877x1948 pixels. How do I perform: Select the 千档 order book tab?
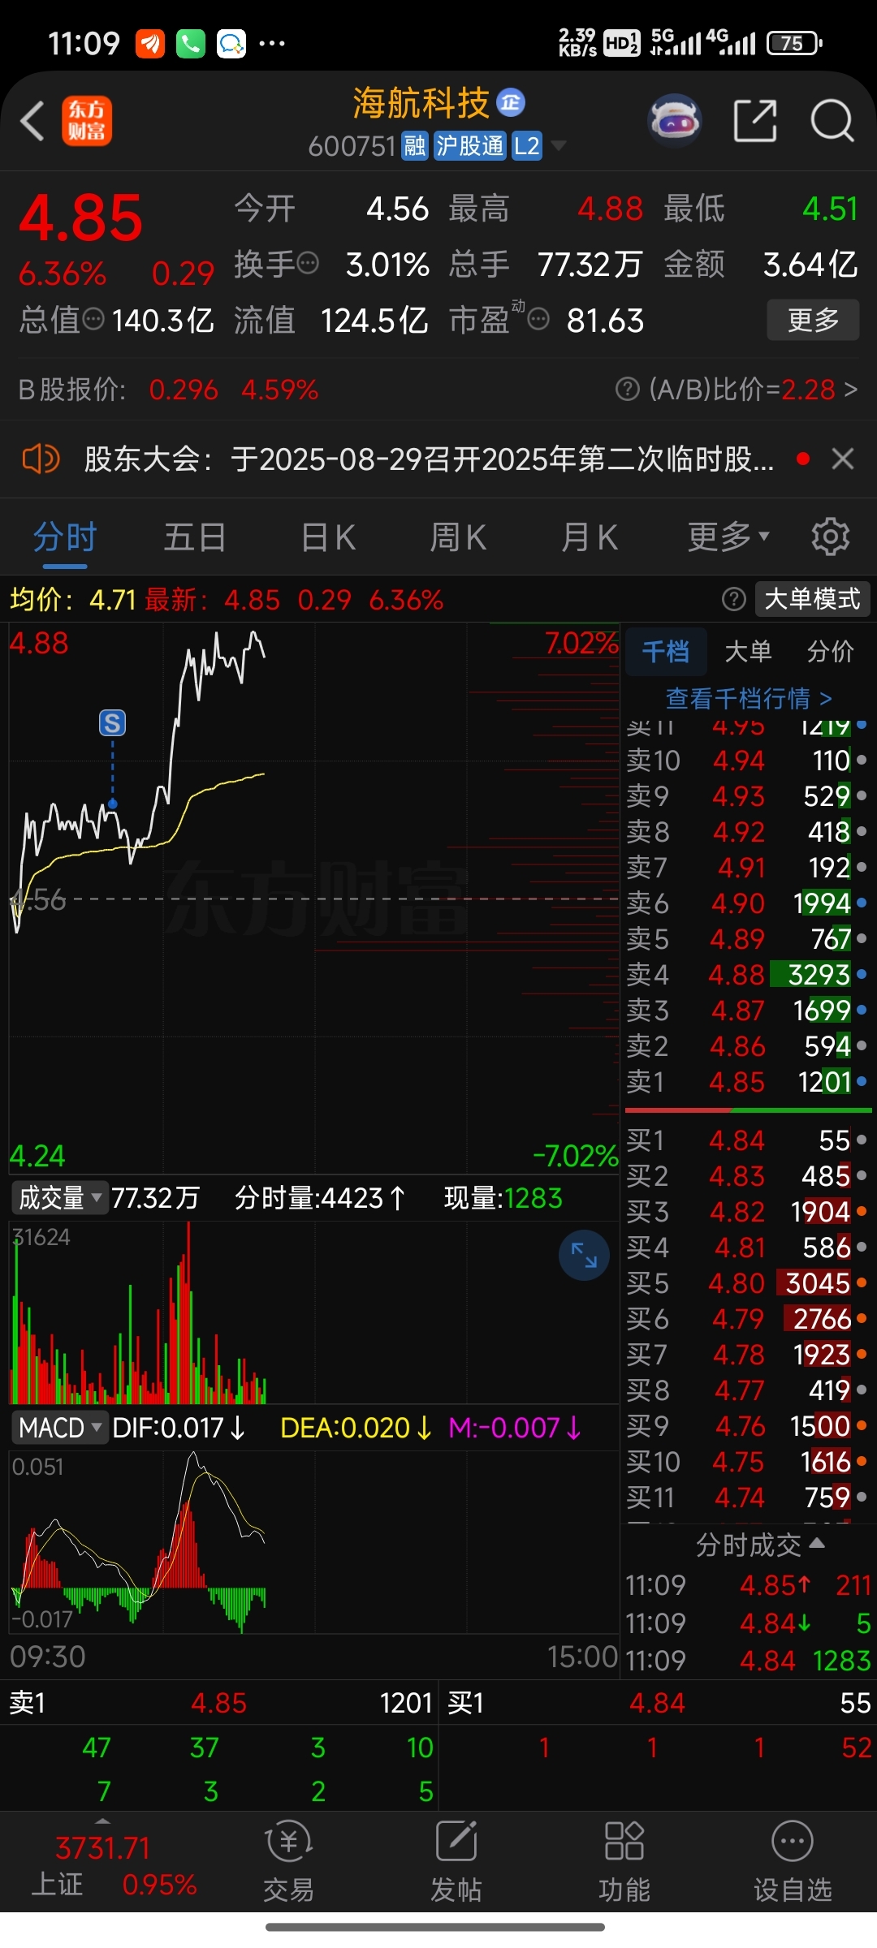point(666,651)
